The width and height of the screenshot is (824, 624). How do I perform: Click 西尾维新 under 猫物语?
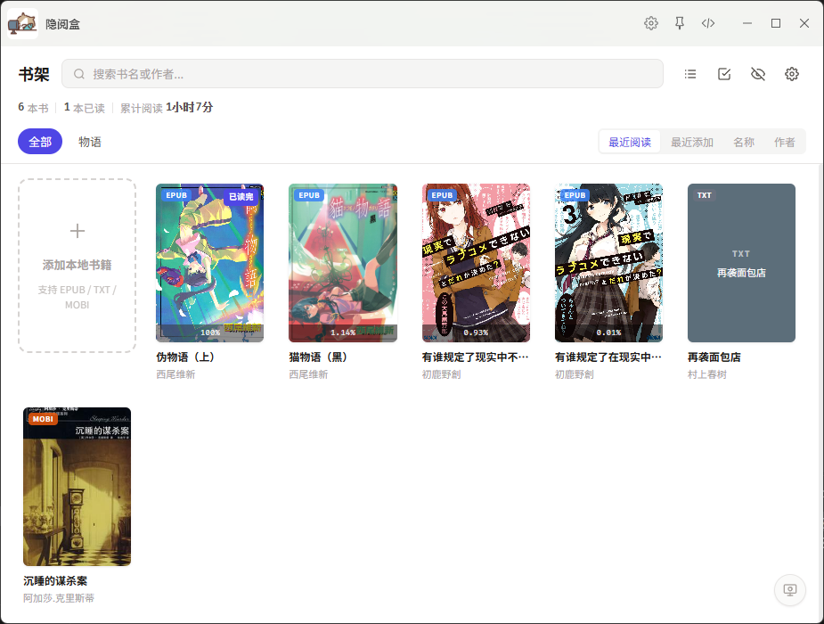point(308,374)
